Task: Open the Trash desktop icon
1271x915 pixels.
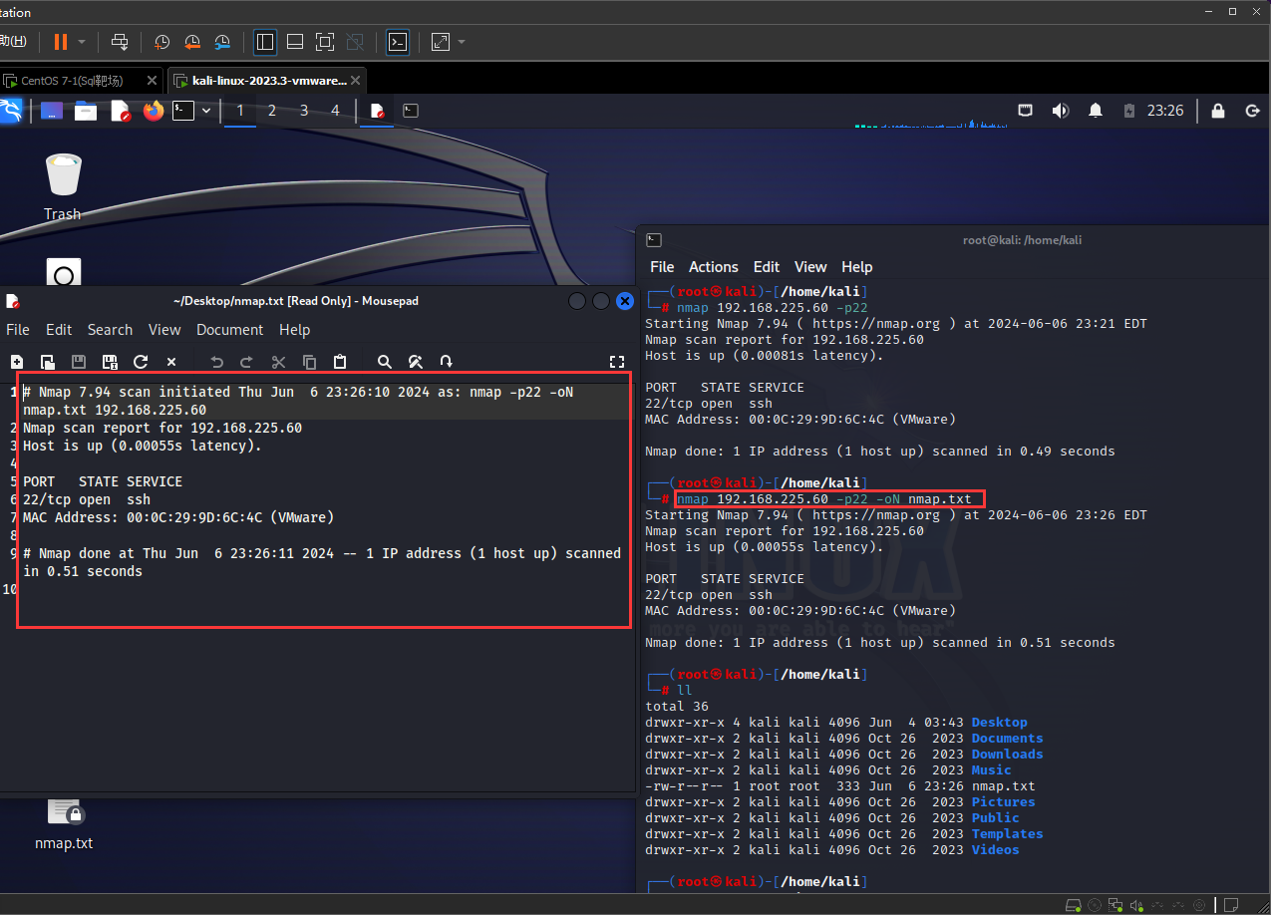Action: (x=63, y=186)
